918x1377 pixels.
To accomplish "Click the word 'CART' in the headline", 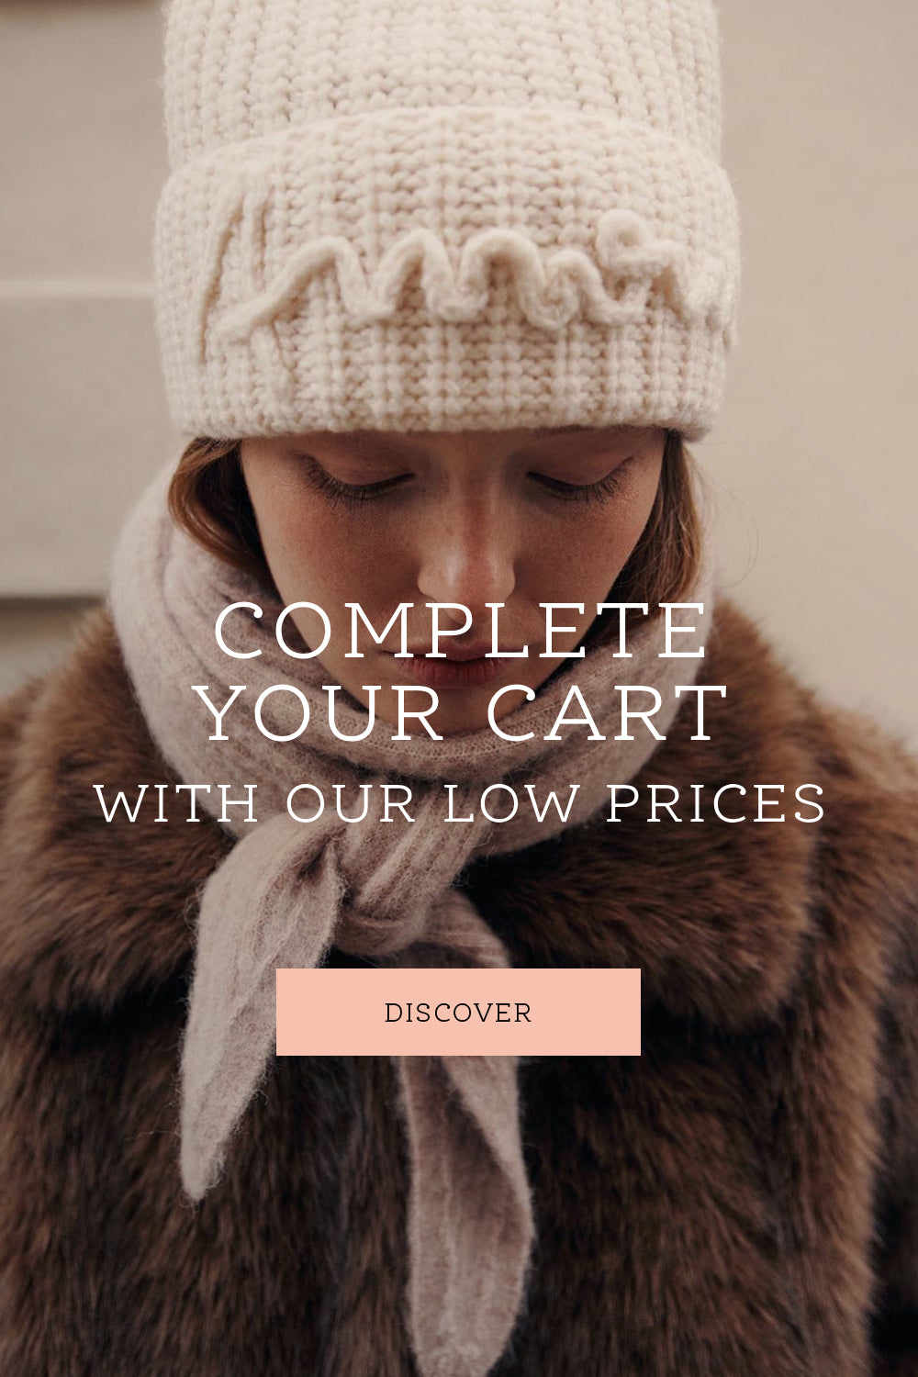I will coord(608,712).
